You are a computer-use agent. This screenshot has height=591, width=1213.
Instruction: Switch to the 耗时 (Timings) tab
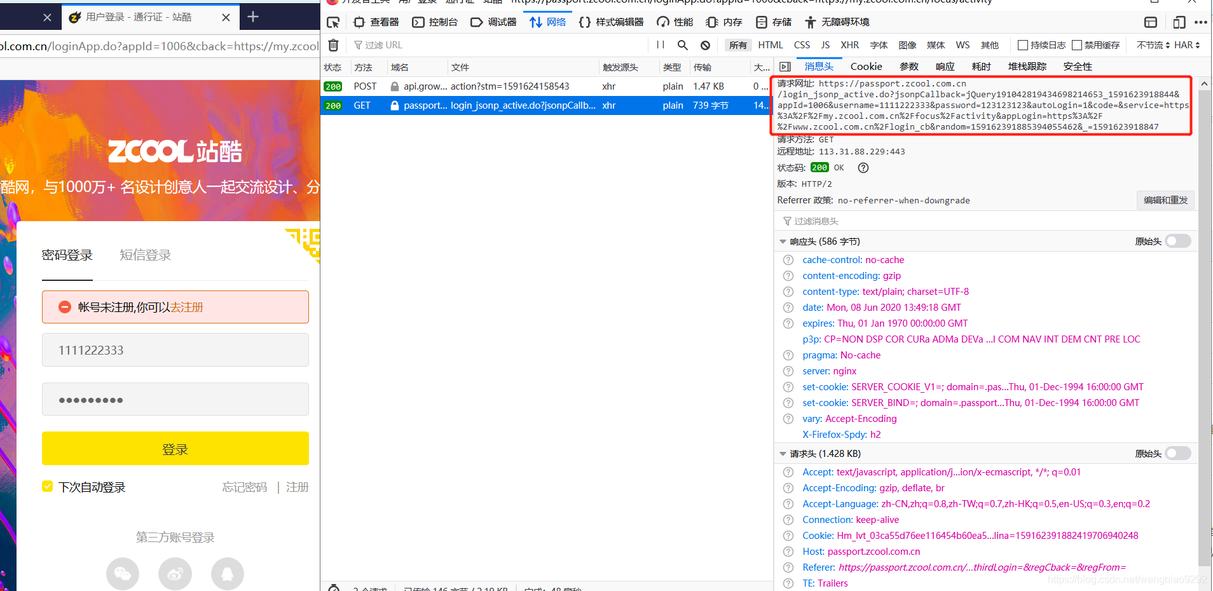pyautogui.click(x=982, y=67)
